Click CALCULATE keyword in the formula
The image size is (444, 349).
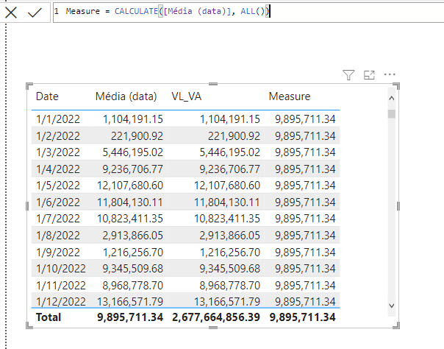(136, 11)
